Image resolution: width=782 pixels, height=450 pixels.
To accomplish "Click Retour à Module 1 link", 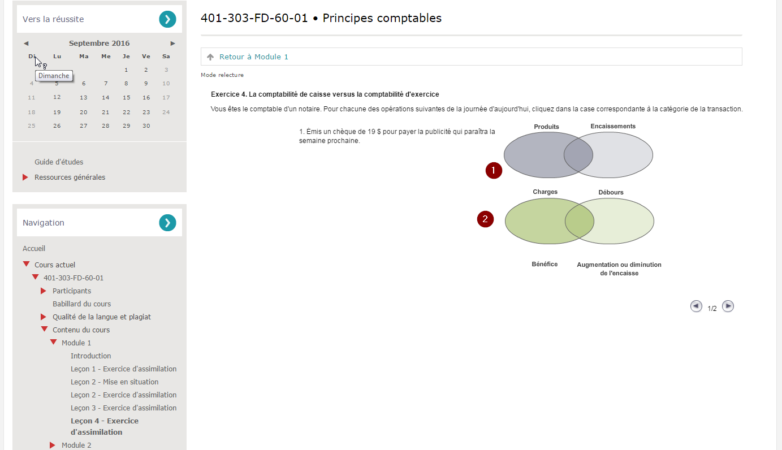I will coord(253,57).
